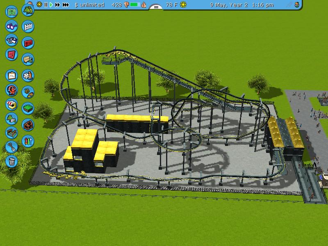Click the yellow coaster train on the front lower track
Viewport: 328px width, 246px height.
65,175
